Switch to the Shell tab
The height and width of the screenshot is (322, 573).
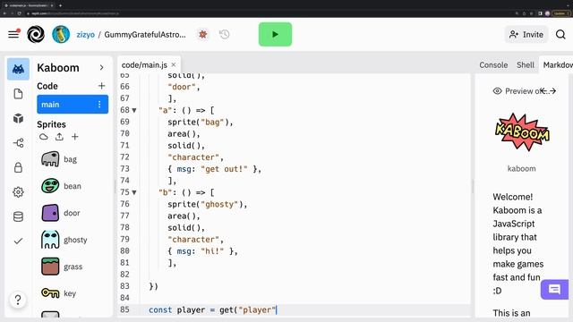[526, 65]
